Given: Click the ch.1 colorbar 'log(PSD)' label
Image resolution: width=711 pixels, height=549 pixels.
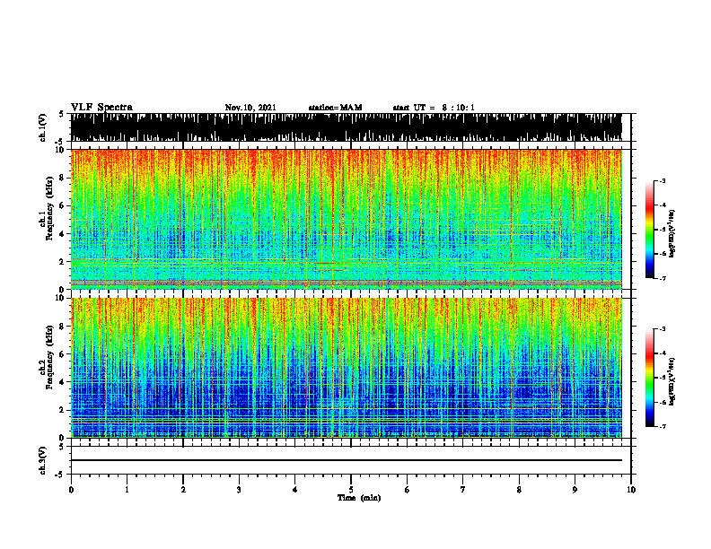Looking at the screenshot, I should 672,234.
